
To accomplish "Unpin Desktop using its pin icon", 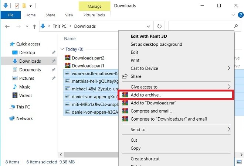I will [x=54, y=52].
